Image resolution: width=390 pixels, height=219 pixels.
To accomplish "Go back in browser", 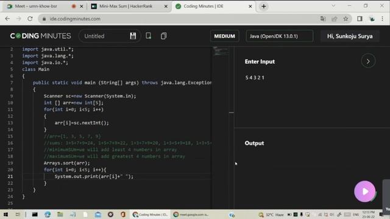I will tap(7, 19).
